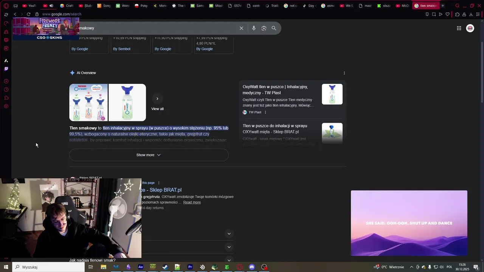Open Opera sidebar settings gear
The image size is (484, 272).
[6, 106]
